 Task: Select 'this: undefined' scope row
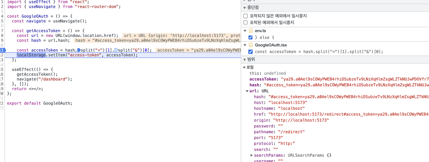[x=267, y=73]
